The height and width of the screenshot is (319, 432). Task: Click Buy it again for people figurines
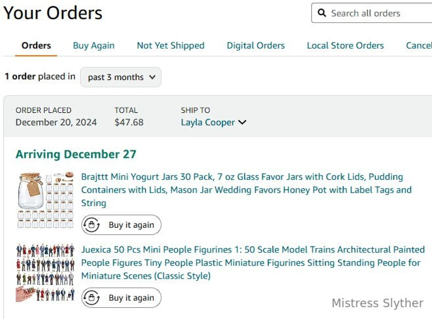131,298
